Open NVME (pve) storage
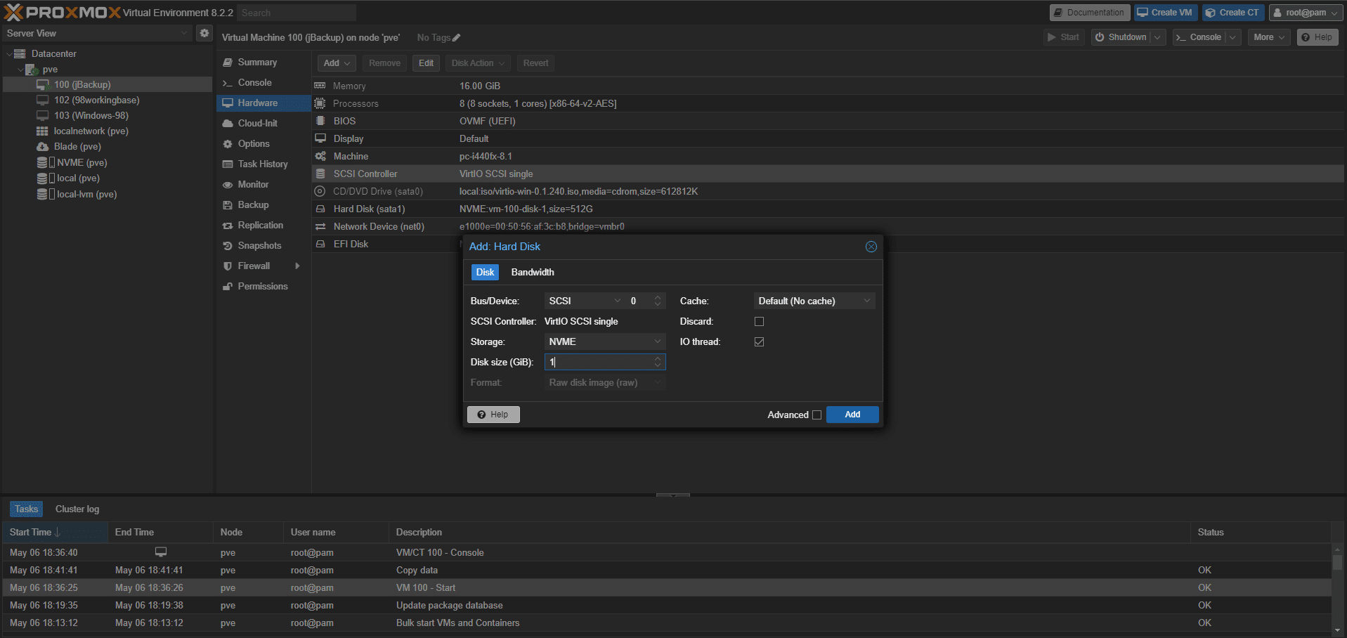1347x638 pixels. tap(82, 162)
